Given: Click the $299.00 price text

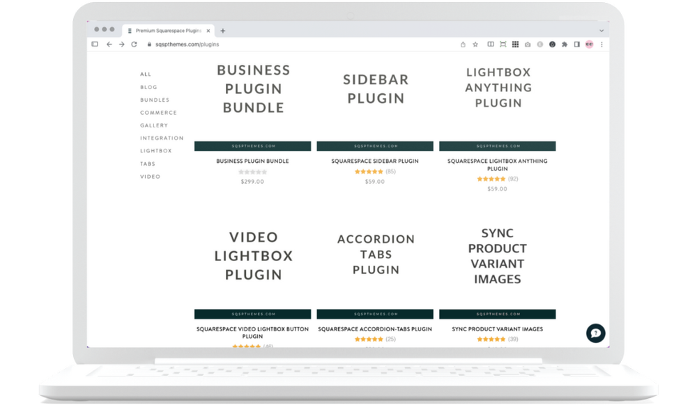Looking at the screenshot, I should (252, 182).
